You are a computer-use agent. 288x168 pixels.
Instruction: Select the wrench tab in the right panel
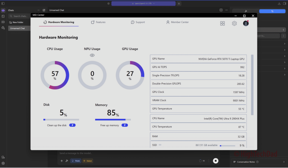[x=246, y=11]
